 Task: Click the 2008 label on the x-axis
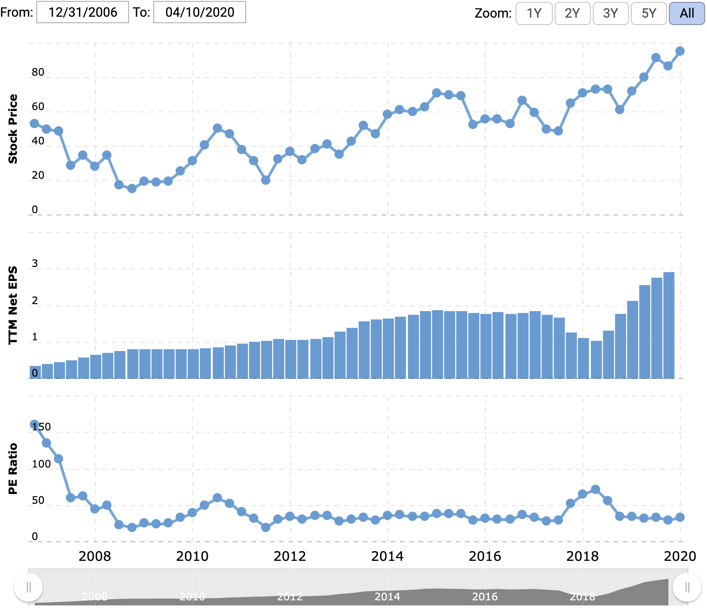pos(95,556)
